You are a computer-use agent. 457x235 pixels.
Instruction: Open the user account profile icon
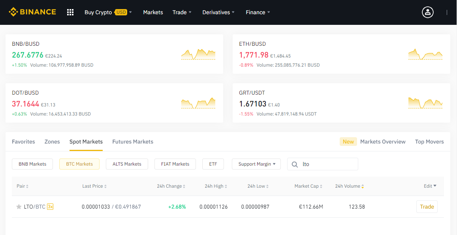[427, 12]
